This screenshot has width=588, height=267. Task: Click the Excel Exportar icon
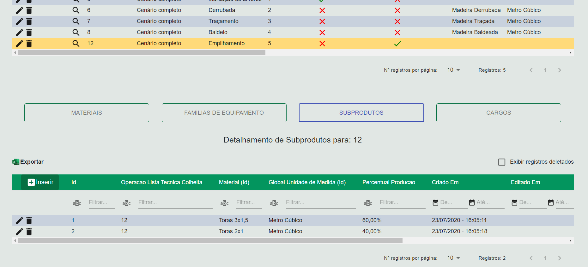click(x=16, y=162)
